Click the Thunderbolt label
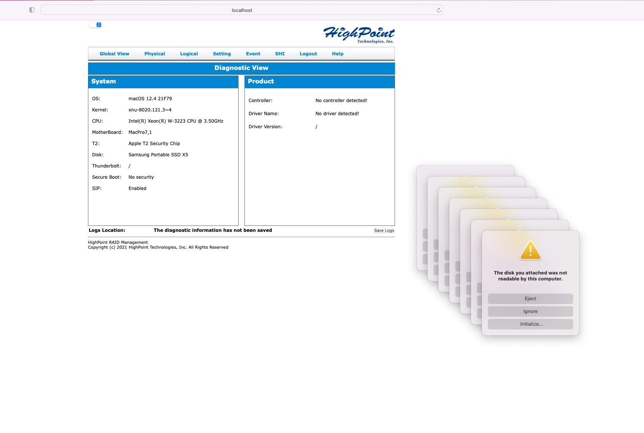This screenshot has width=644, height=433. (107, 166)
